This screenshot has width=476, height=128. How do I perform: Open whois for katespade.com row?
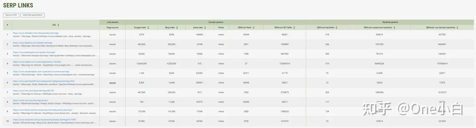[x=221, y=54]
